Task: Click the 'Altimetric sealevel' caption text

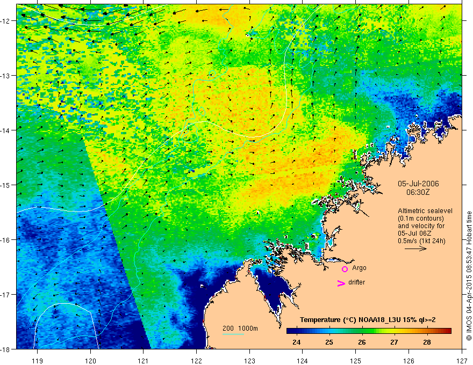Action: (425, 211)
